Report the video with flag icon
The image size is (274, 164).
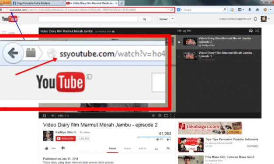pyautogui.click(x=168, y=148)
